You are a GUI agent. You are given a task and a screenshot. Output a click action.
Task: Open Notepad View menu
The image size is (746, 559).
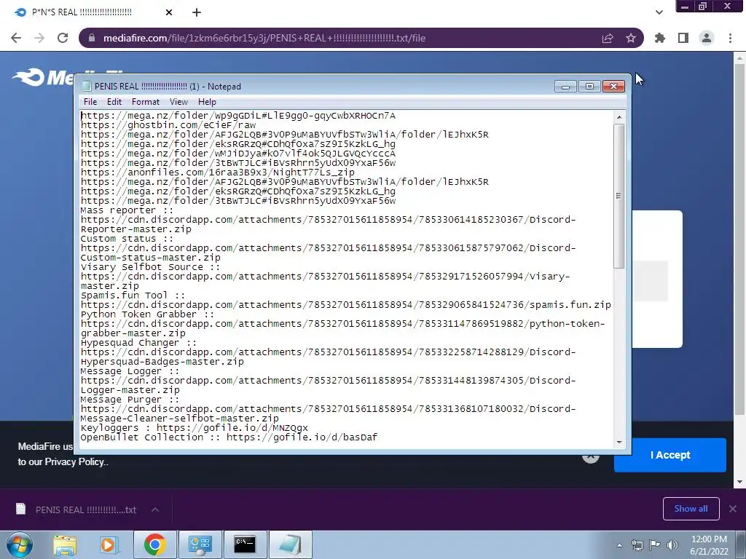[x=179, y=102]
